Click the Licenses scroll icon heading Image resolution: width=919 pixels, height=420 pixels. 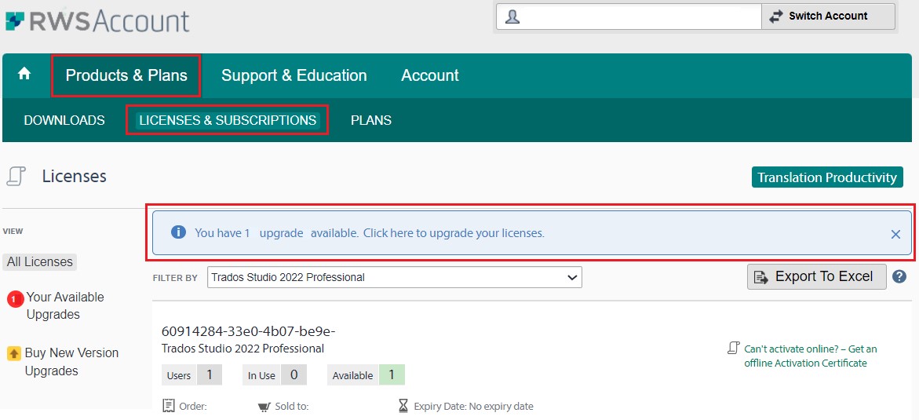16,176
